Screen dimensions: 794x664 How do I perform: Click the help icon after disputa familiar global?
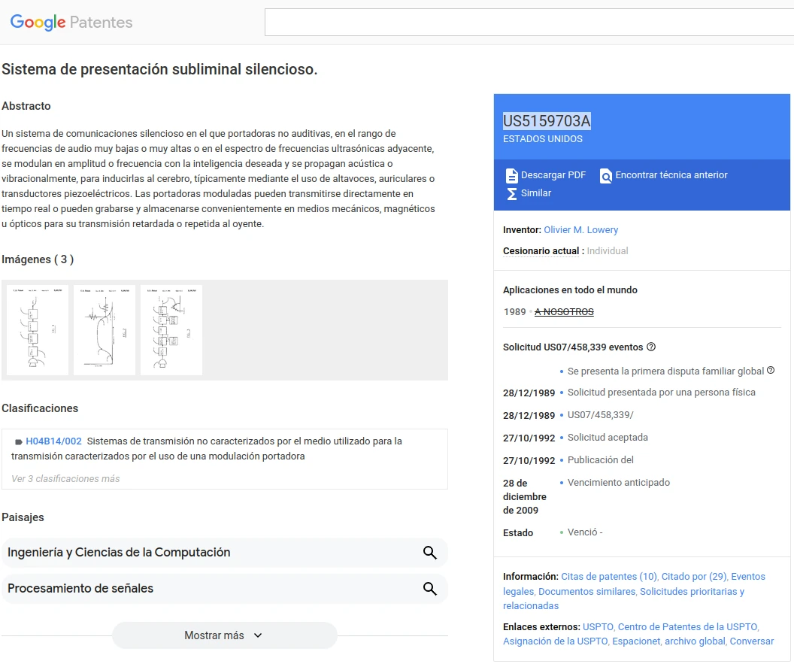pos(771,370)
